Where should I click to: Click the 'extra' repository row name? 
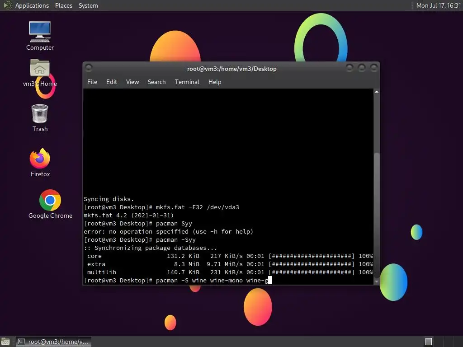click(x=96, y=264)
